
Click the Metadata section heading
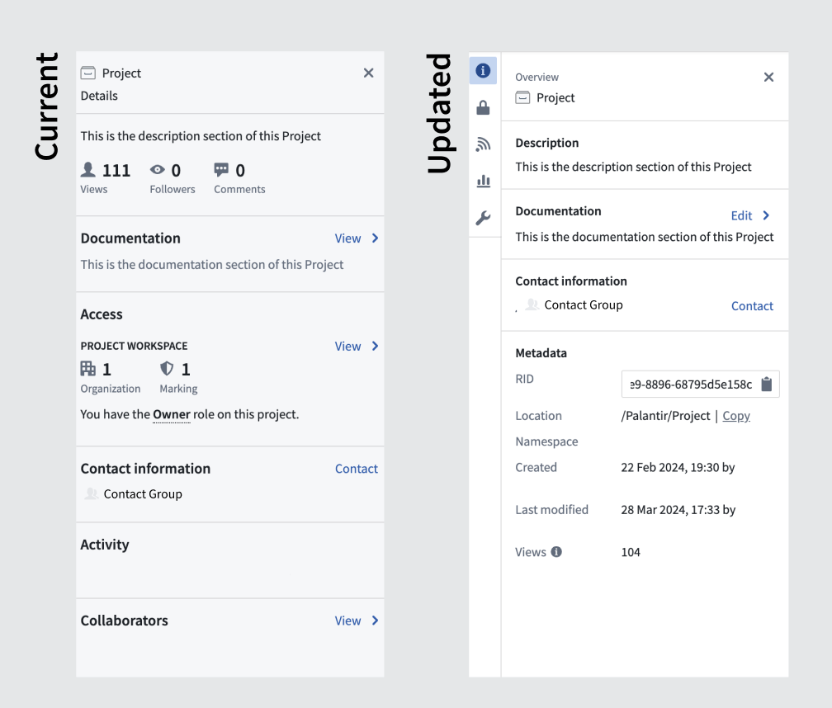coord(541,353)
